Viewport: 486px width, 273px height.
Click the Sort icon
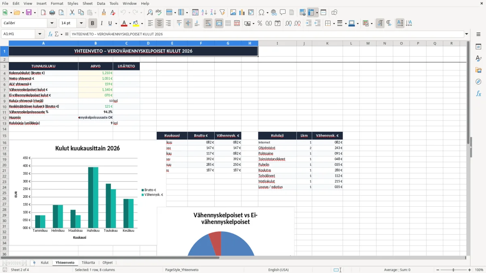[195, 13]
